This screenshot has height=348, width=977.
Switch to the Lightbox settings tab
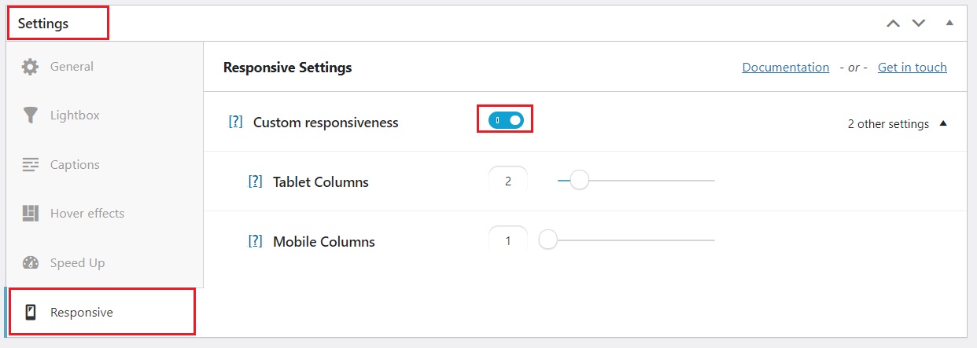(x=75, y=115)
